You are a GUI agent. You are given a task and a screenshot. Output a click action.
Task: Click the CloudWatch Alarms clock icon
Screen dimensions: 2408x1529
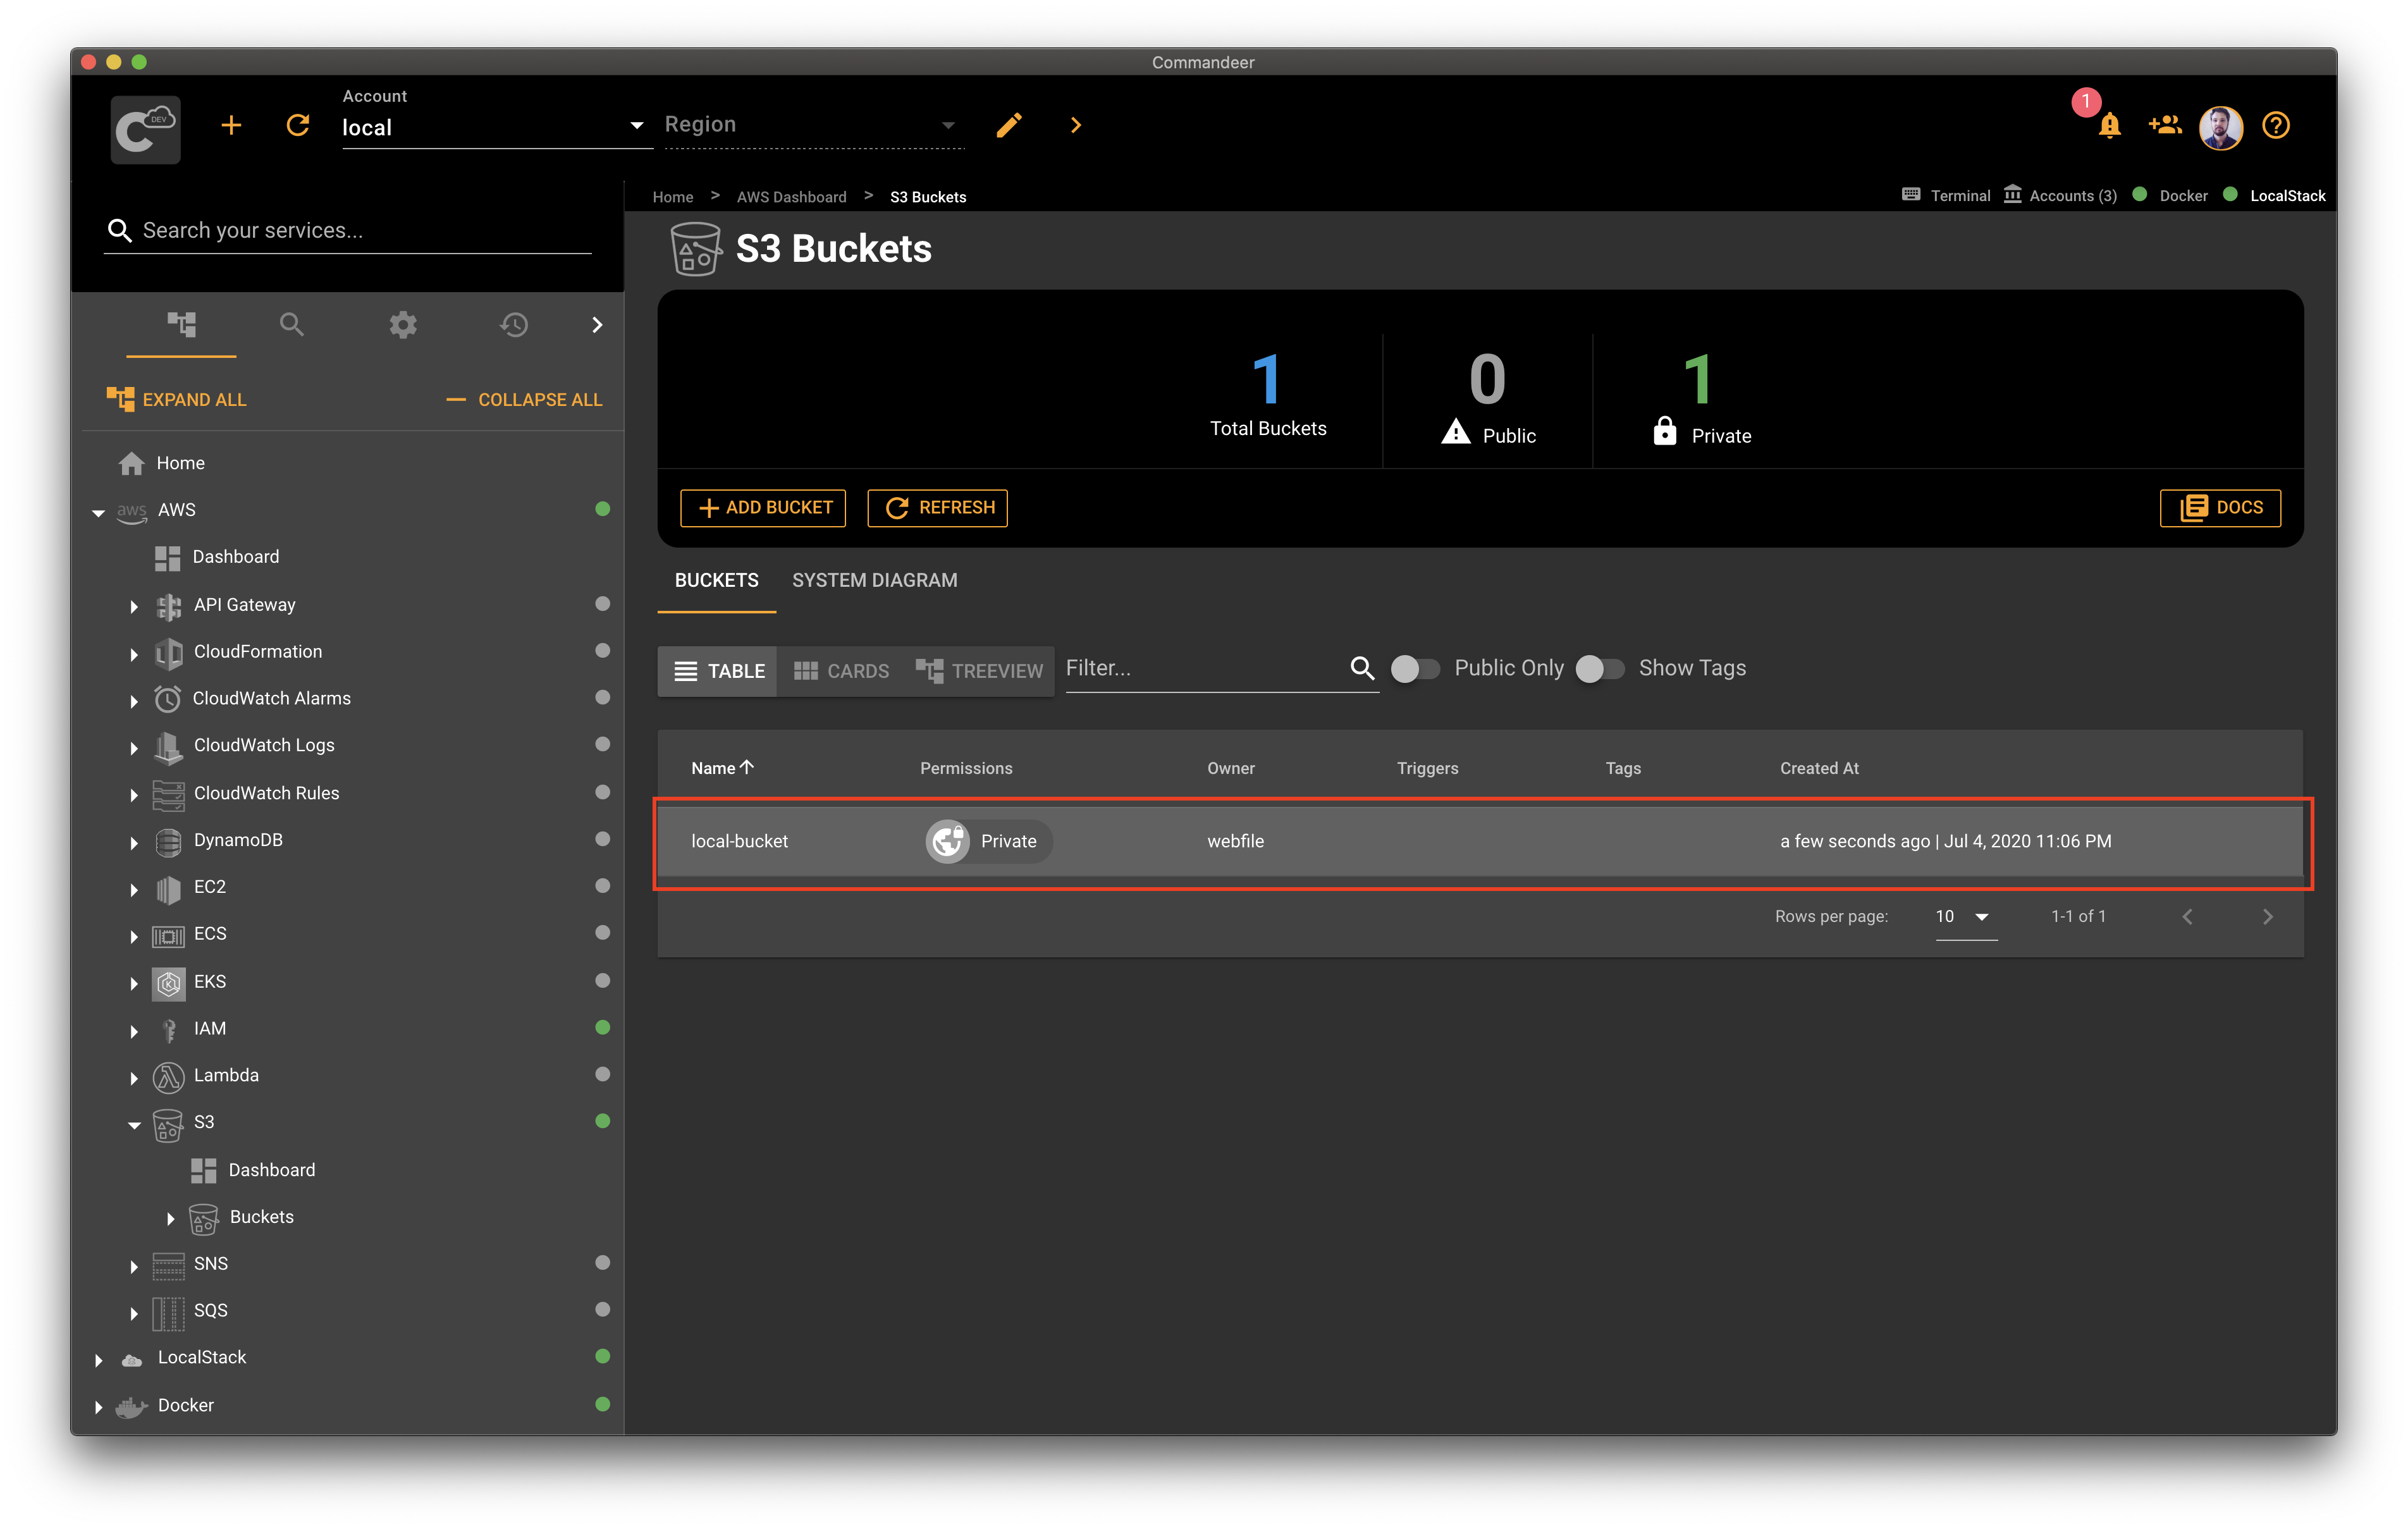[168, 699]
